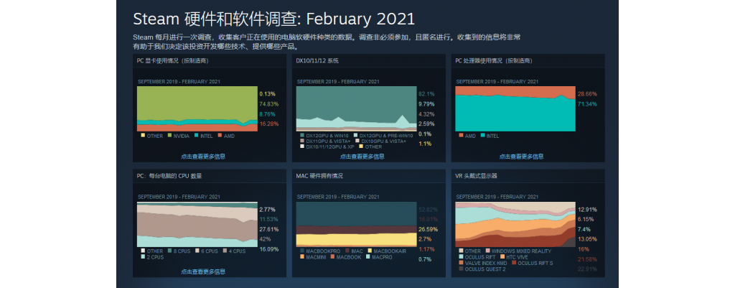Click AMD orange swatch in graphics card legend
This screenshot has width=735, height=288.
(x=220, y=136)
